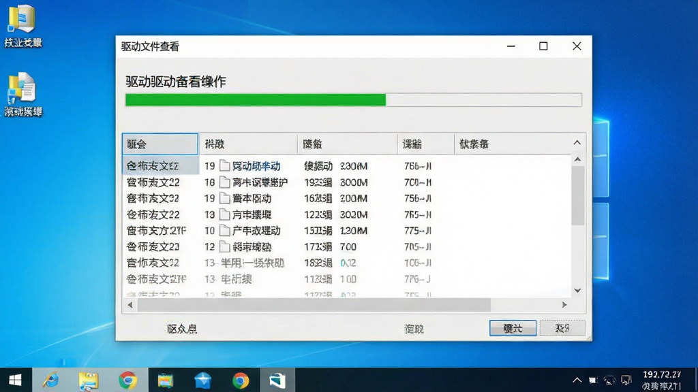This screenshot has width=698, height=392.
Task: Click the bottom label left of the buttons
Action: click(x=414, y=329)
